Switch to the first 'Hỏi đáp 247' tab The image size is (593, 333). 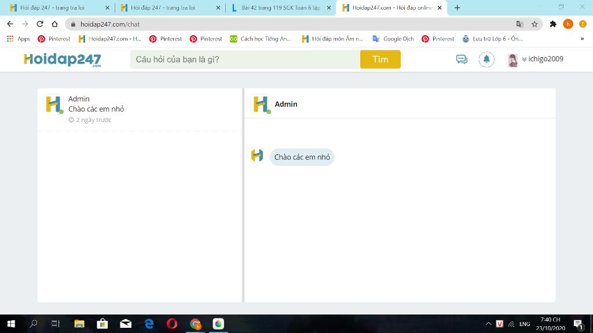click(x=58, y=8)
